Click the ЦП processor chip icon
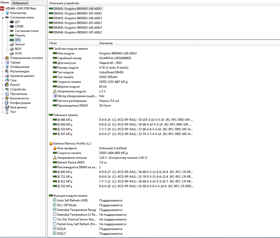This screenshot has width=280, height=238. [x=12, y=22]
